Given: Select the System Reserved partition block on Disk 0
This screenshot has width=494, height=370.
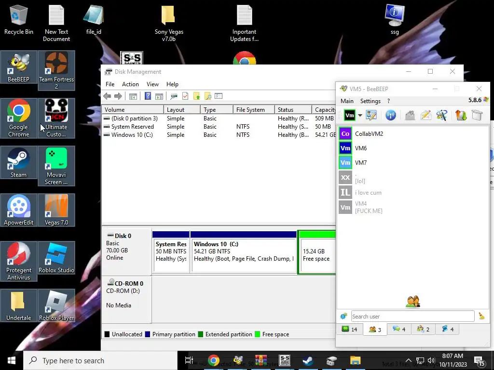Looking at the screenshot, I should pyautogui.click(x=171, y=251).
